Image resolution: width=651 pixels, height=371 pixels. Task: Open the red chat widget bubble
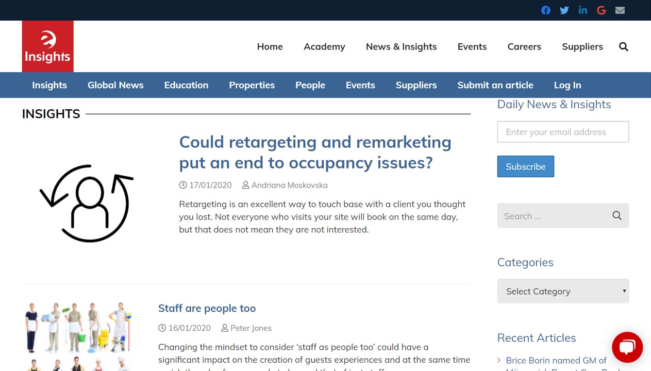tap(627, 347)
